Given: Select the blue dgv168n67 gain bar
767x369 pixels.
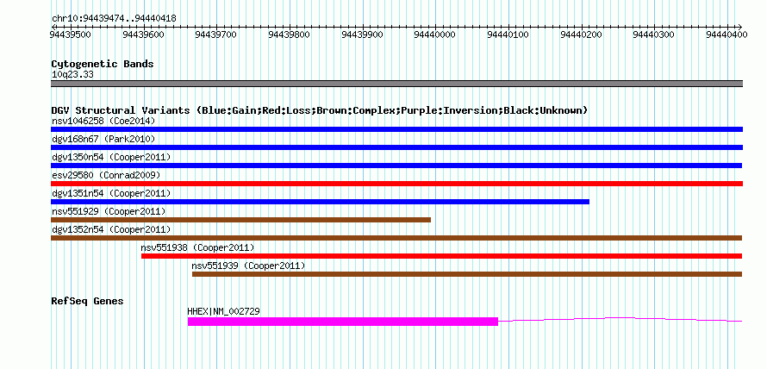Looking at the screenshot, I should point(396,147).
